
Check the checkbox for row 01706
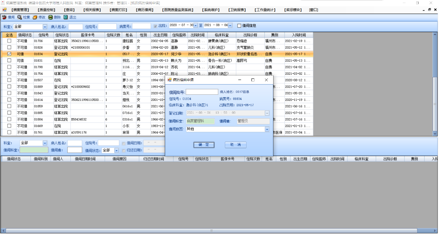pyautogui.click(x=9, y=41)
